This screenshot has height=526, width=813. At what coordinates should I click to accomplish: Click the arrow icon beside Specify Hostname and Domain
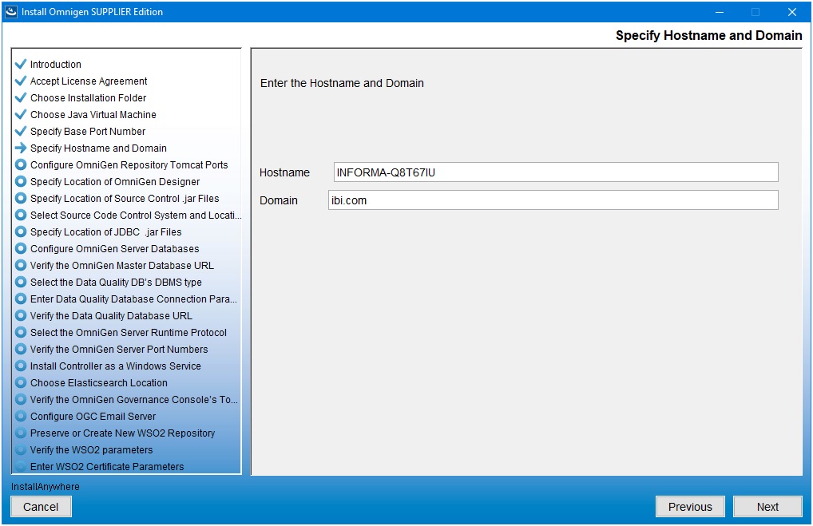tap(21, 148)
